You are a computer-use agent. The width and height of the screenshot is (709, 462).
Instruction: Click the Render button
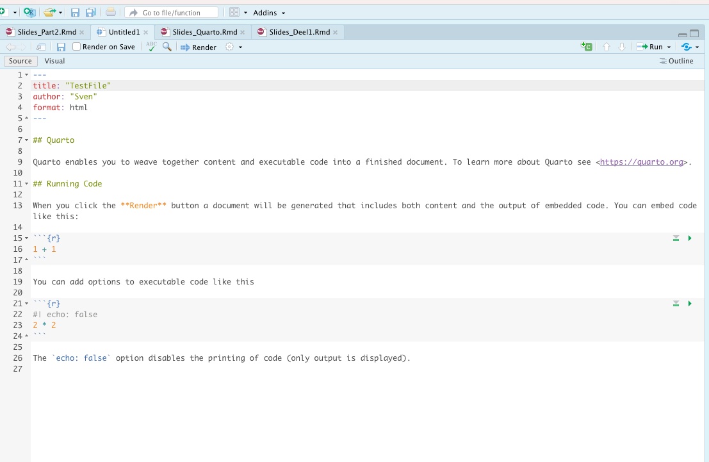(199, 47)
